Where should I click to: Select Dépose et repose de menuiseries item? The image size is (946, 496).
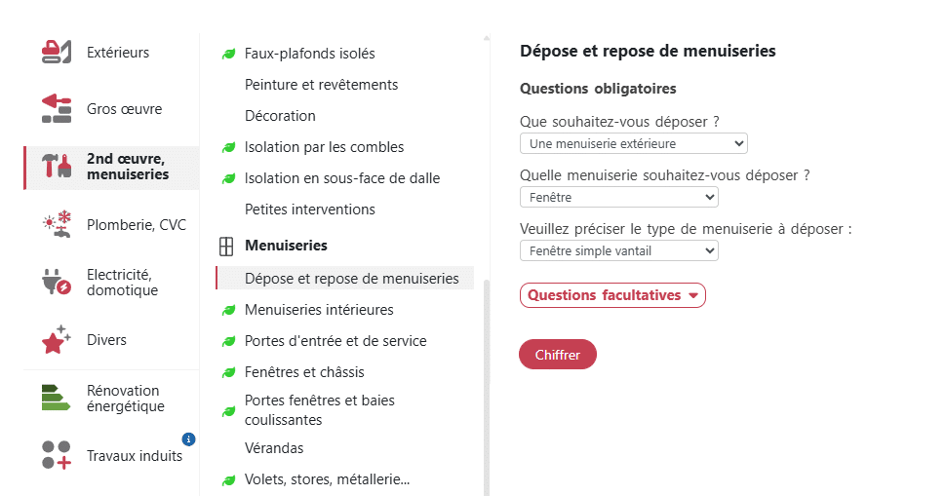click(351, 279)
